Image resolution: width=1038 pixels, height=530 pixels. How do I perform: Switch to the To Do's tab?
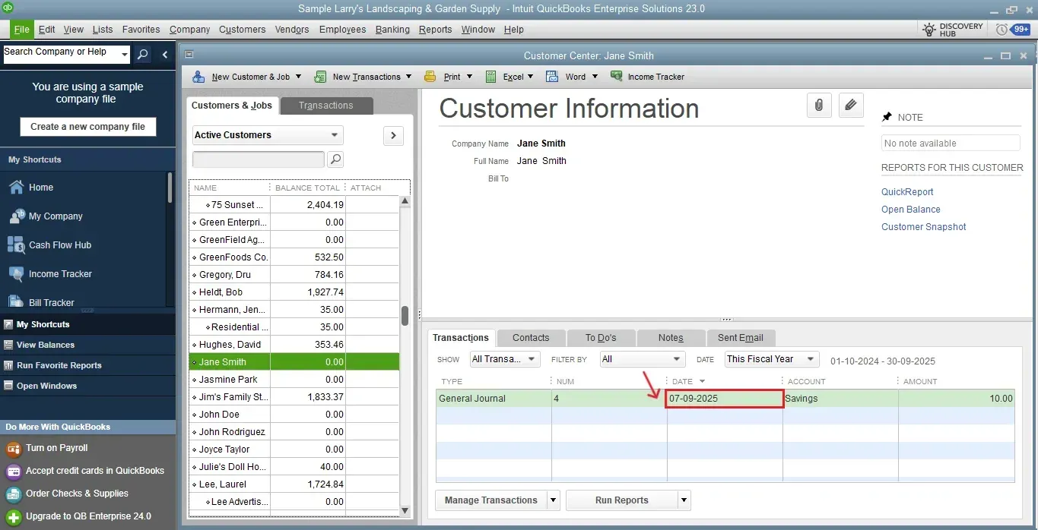tap(600, 338)
